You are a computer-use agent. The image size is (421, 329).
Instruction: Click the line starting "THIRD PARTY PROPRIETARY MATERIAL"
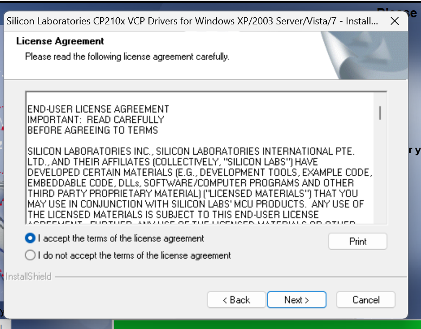point(192,193)
